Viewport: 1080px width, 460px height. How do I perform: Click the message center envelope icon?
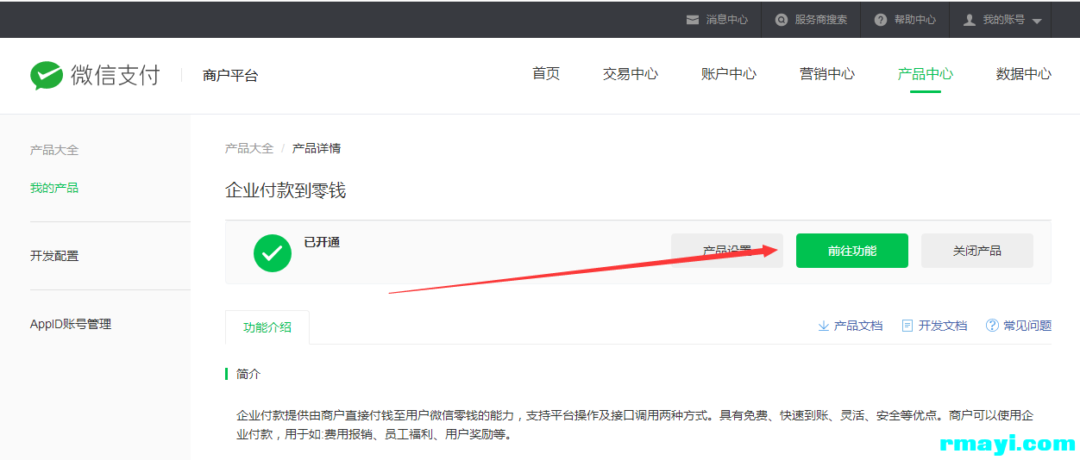point(693,20)
